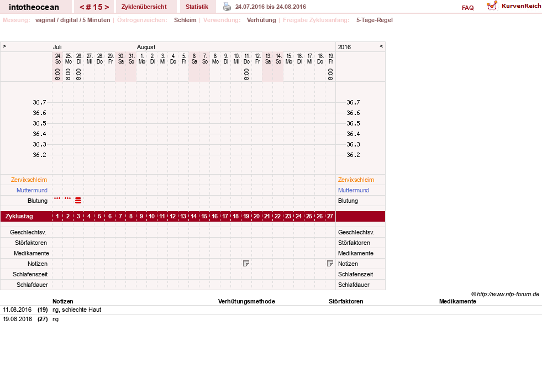Open the KurvenReich link text
The width and height of the screenshot is (542, 367).
click(521, 6)
